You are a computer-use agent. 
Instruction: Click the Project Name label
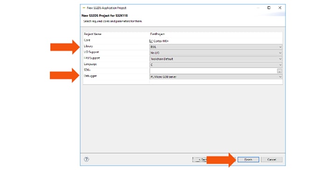(x=92, y=34)
